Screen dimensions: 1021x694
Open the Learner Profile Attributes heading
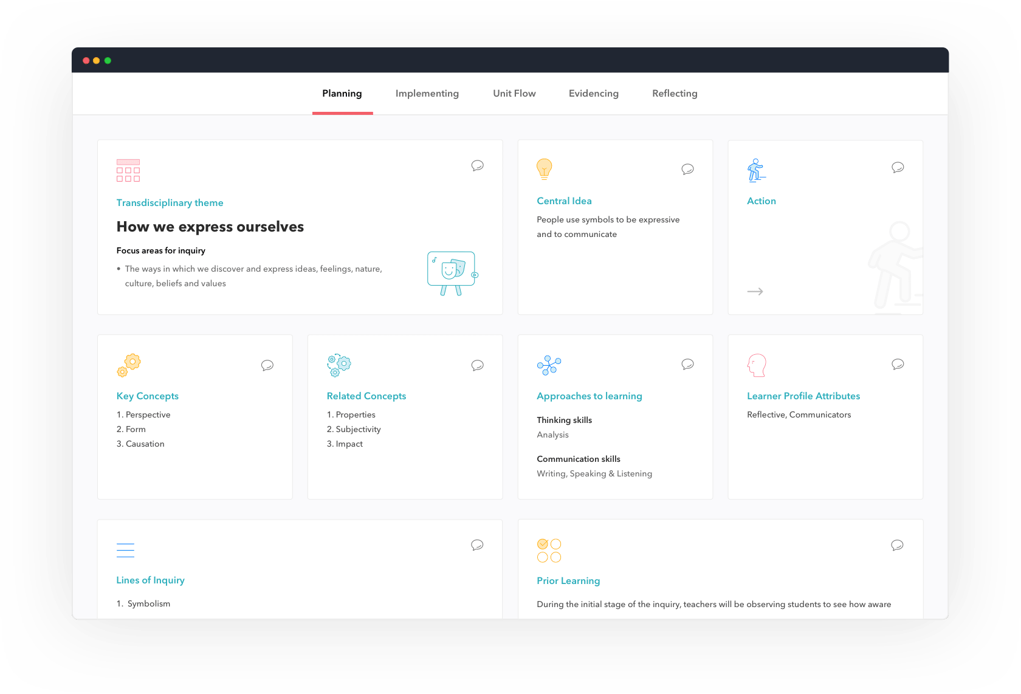(803, 396)
